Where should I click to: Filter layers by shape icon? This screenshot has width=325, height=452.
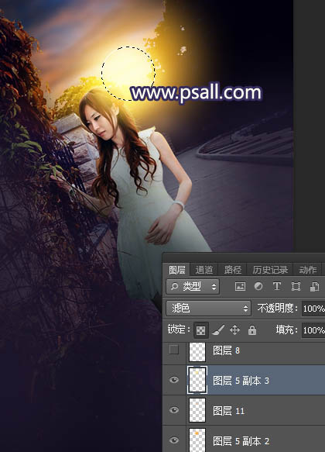[x=296, y=286]
